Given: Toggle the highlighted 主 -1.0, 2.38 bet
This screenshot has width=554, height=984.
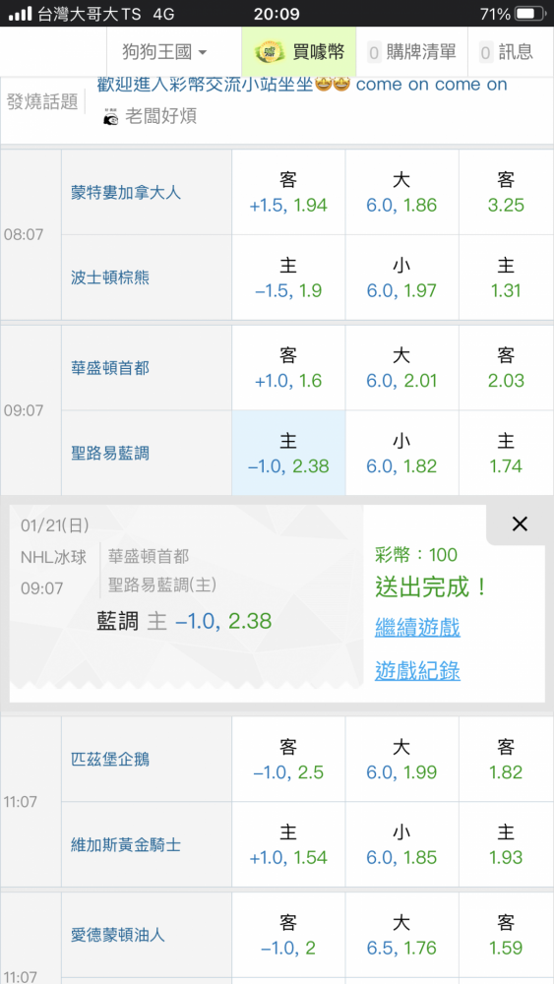Looking at the screenshot, I should pyautogui.click(x=288, y=454).
